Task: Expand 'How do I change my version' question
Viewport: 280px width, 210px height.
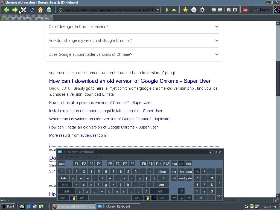Action: pyautogui.click(x=134, y=40)
